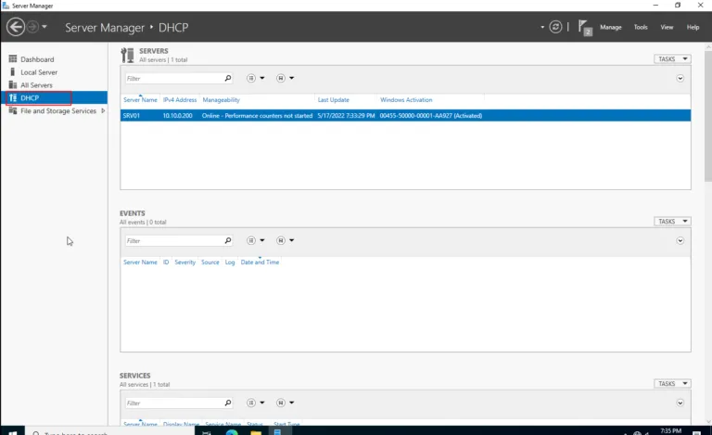Click the taskbar search box
Viewport: 712px width, 435px height.
(x=109, y=432)
